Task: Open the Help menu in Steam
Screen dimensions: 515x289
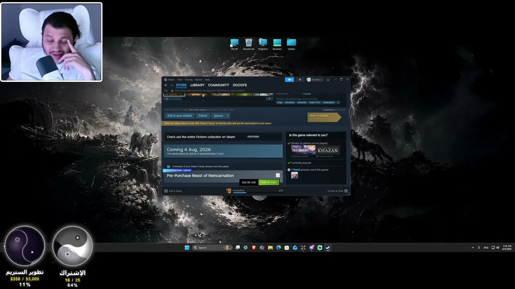Action: [207, 79]
